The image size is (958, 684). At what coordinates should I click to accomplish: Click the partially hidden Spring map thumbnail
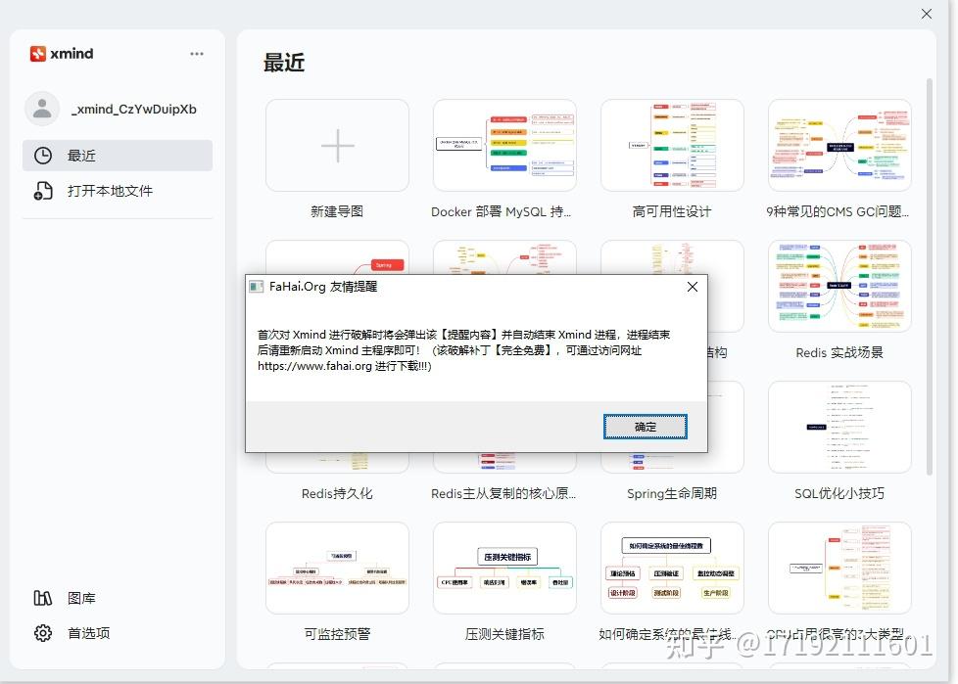[337, 257]
